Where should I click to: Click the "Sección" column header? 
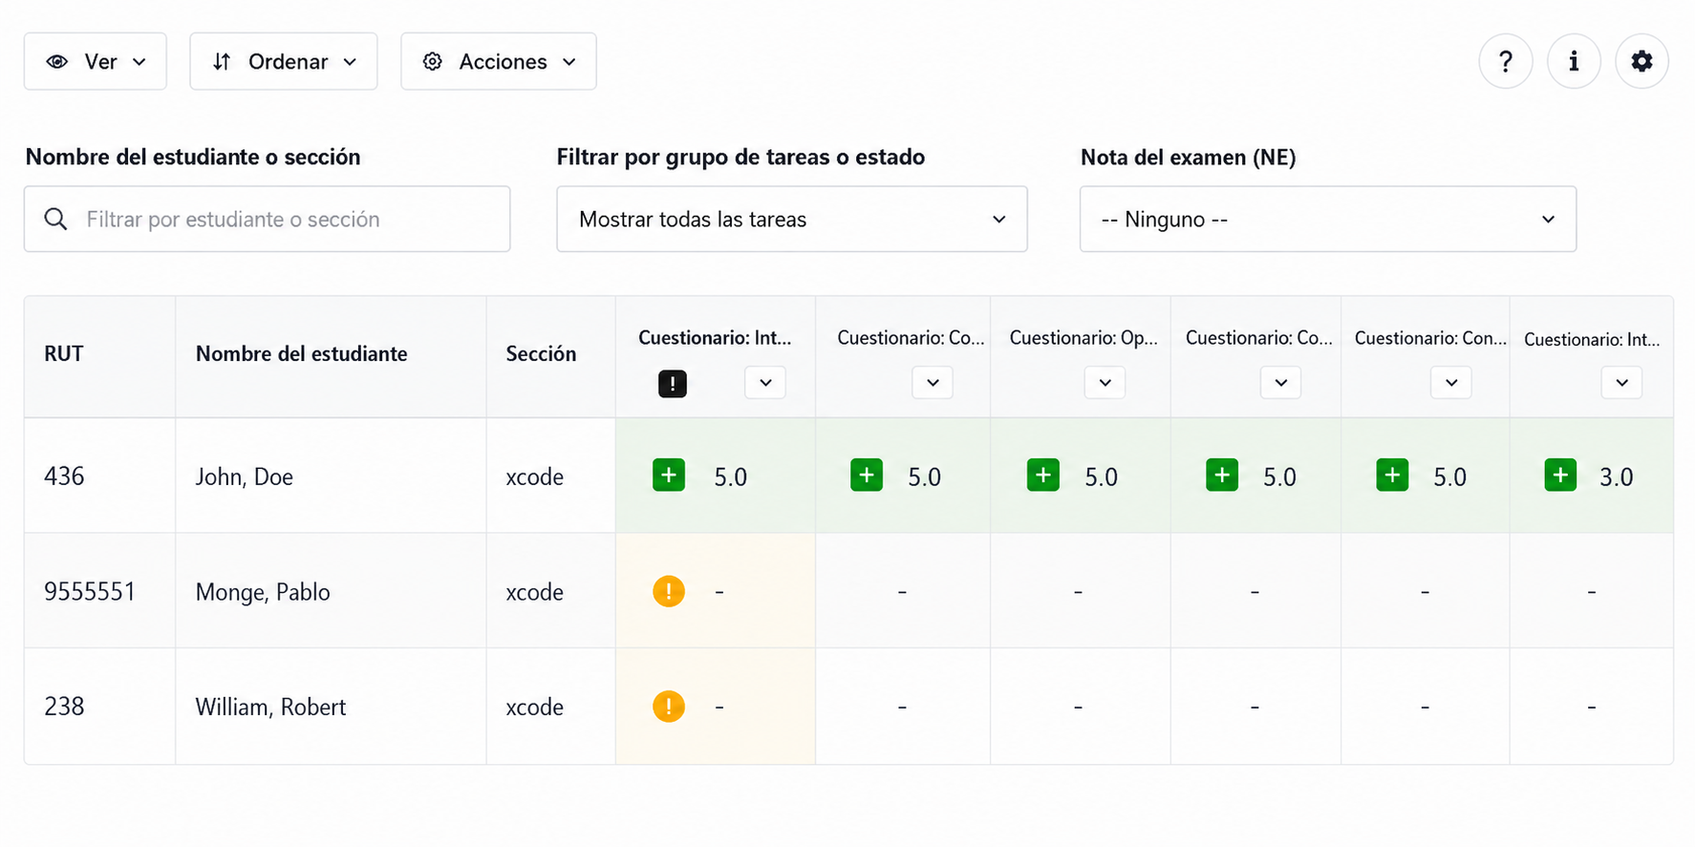tap(541, 353)
